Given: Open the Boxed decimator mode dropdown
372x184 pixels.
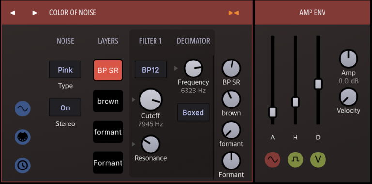Looking at the screenshot, I should click(x=193, y=112).
